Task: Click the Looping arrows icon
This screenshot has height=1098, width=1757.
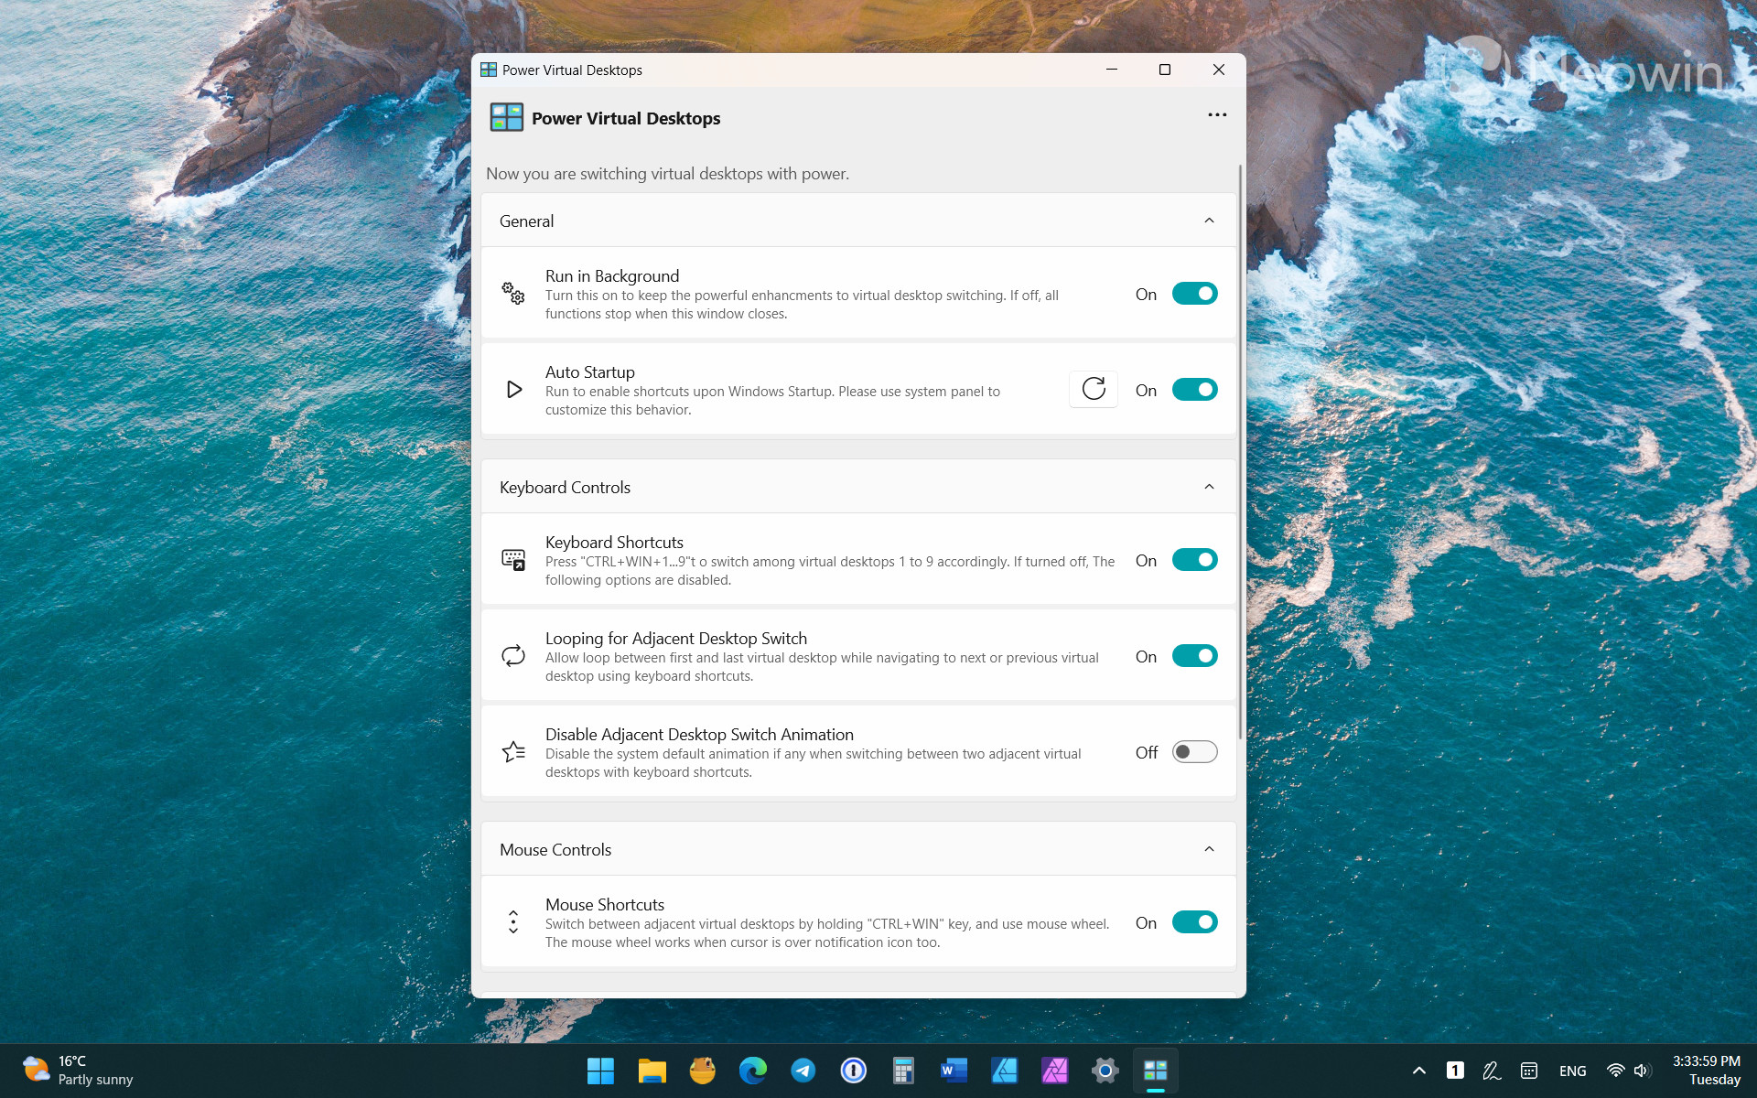Action: [x=513, y=656]
